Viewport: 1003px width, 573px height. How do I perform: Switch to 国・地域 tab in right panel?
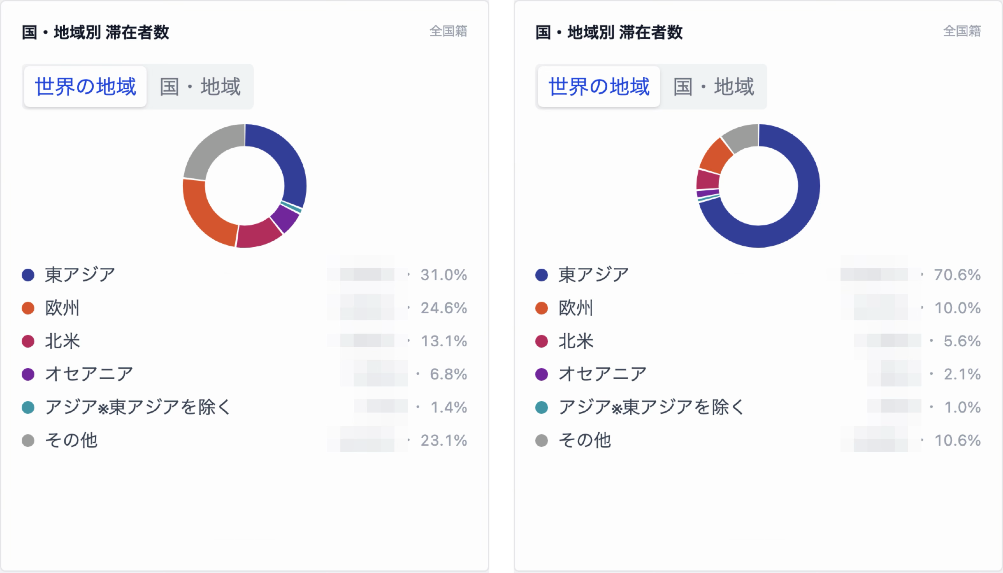714,87
